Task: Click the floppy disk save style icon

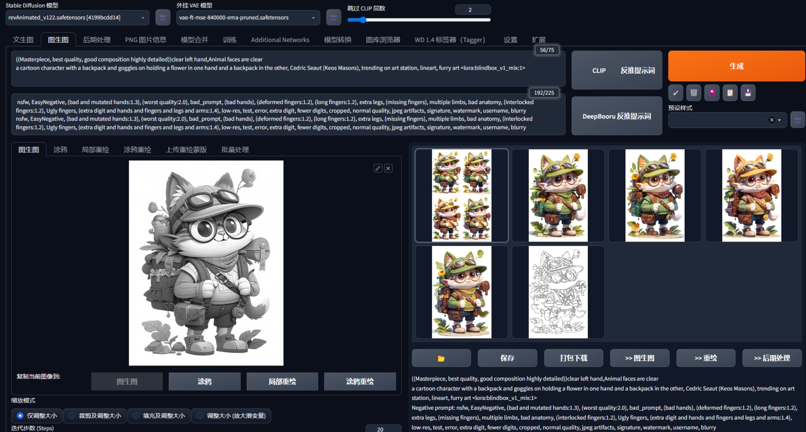Action: (x=748, y=93)
